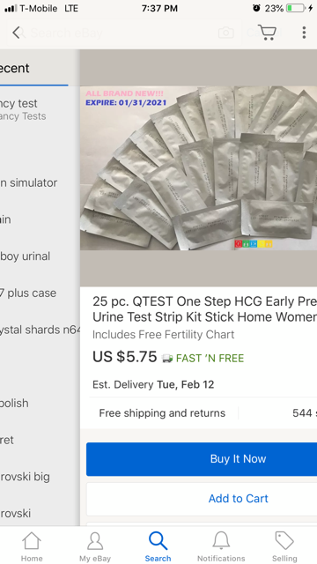This screenshot has width=317, height=564.
Task: Select recent search 'crystal shards n64'
Action: point(41,330)
